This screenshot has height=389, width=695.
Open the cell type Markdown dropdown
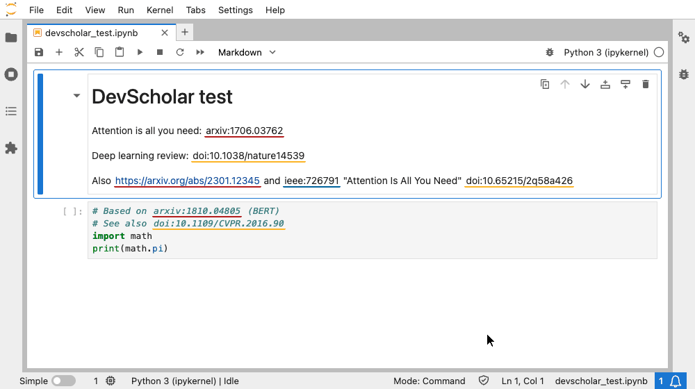tap(247, 52)
